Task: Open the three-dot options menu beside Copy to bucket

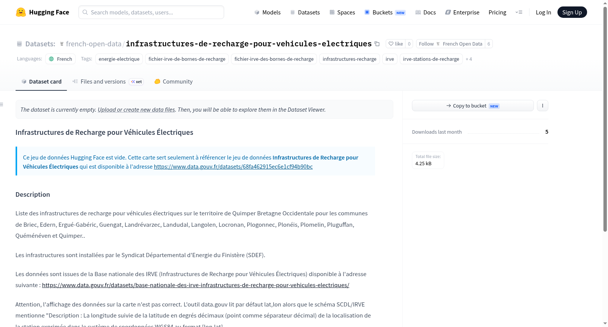Action: (543, 106)
